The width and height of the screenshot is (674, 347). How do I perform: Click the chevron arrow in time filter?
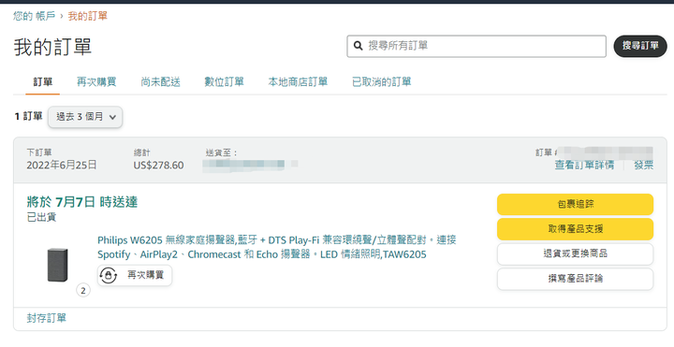pyautogui.click(x=112, y=117)
